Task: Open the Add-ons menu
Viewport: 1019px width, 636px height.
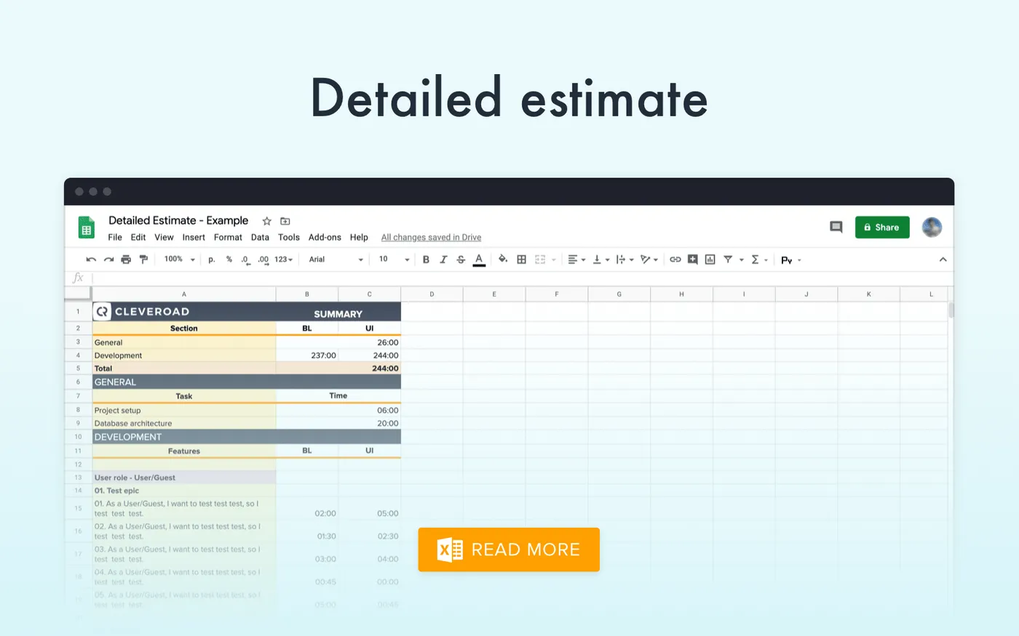Action: click(325, 238)
